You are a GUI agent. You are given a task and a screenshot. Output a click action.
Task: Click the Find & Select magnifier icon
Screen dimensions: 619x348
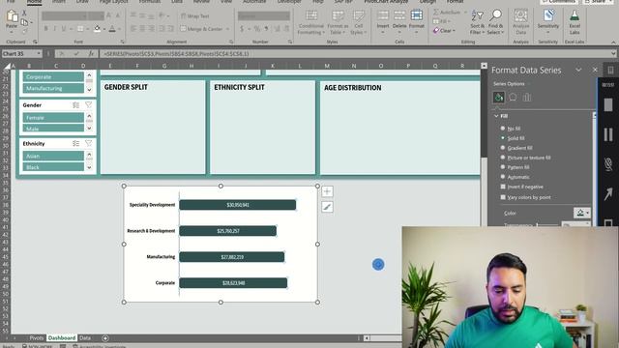pos(495,15)
